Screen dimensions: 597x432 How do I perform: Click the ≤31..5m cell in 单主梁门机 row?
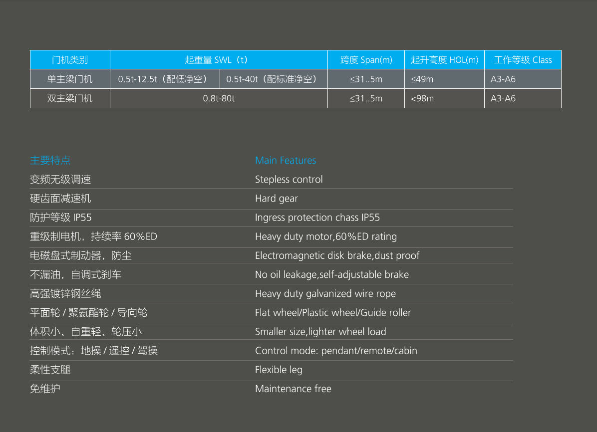[x=366, y=79]
